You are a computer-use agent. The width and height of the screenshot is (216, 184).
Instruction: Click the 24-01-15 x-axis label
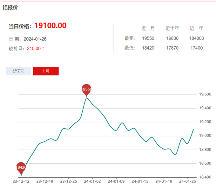coord(140,181)
